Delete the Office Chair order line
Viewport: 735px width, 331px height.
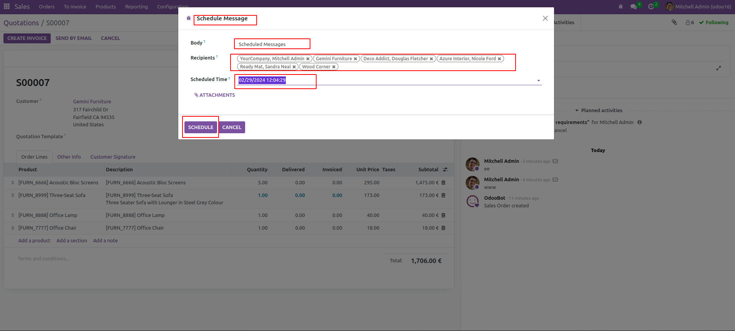[x=443, y=228]
